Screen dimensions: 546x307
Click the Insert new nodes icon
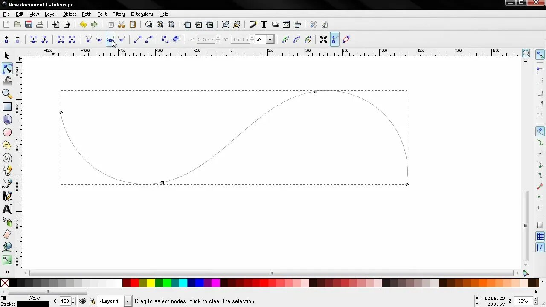pos(6,39)
